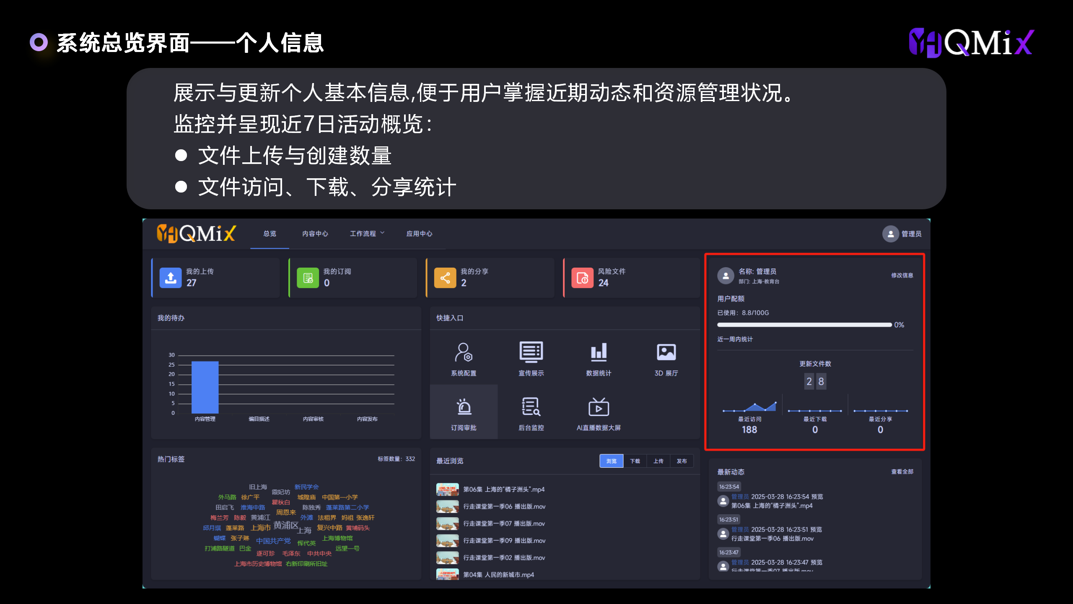Select the 发布 filter tab

click(682, 461)
